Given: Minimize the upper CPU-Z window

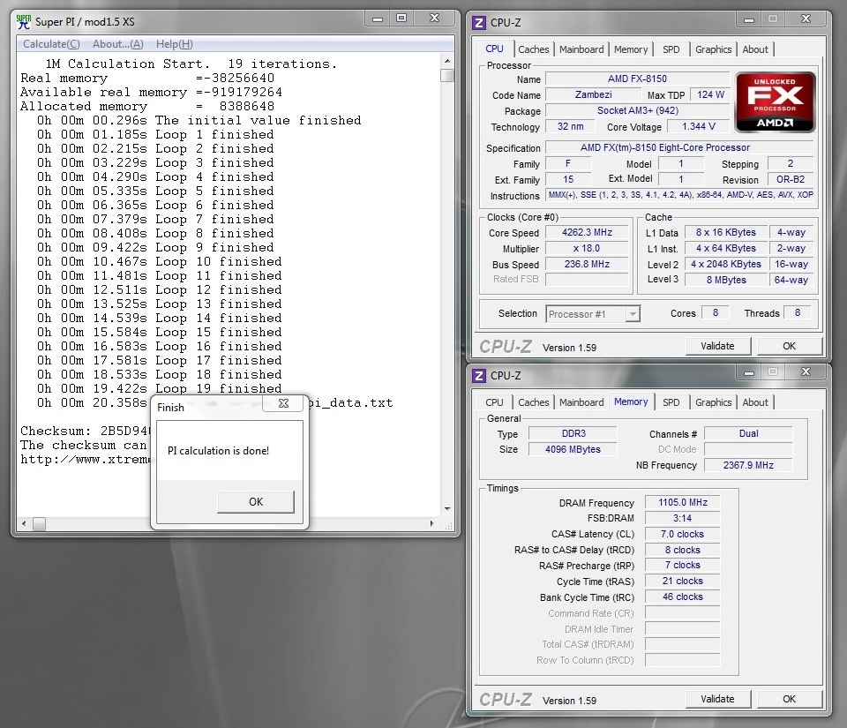Looking at the screenshot, I should coord(749,19).
